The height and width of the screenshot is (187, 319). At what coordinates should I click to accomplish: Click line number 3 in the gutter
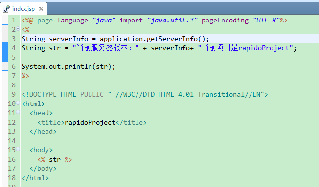click(x=13, y=39)
